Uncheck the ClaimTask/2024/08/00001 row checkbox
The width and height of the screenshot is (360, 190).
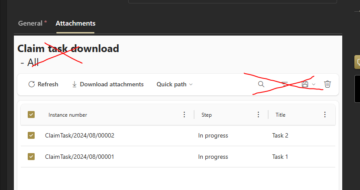(31, 157)
